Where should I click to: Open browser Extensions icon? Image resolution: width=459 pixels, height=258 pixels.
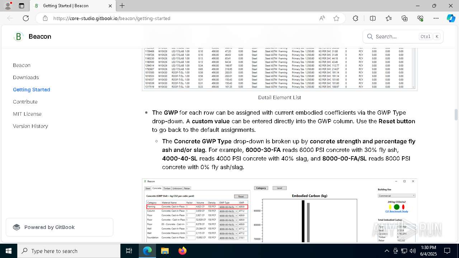point(355,18)
